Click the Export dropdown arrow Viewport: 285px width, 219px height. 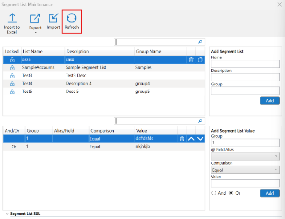(x=35, y=33)
